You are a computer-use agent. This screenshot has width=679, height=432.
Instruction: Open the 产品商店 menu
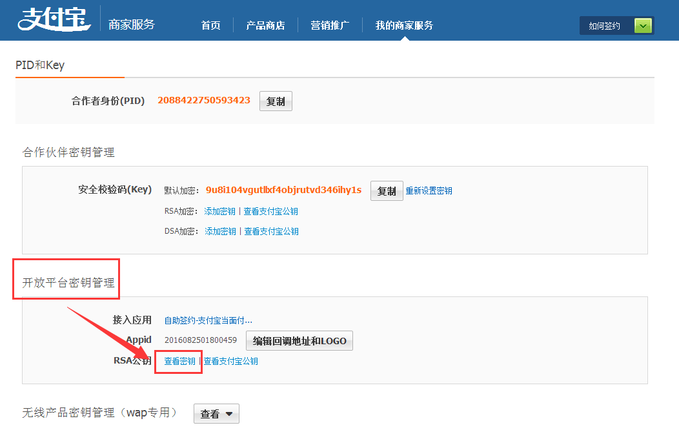click(x=265, y=25)
